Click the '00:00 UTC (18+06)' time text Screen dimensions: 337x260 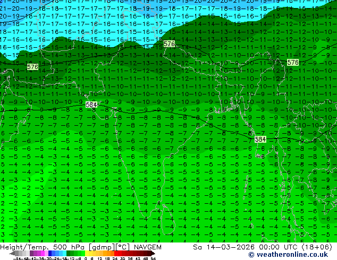pyautogui.click(x=296, y=247)
